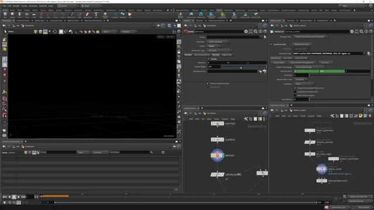374x210 pixels.
Task: Switch to the Degenerate tab
Action: click(227, 55)
